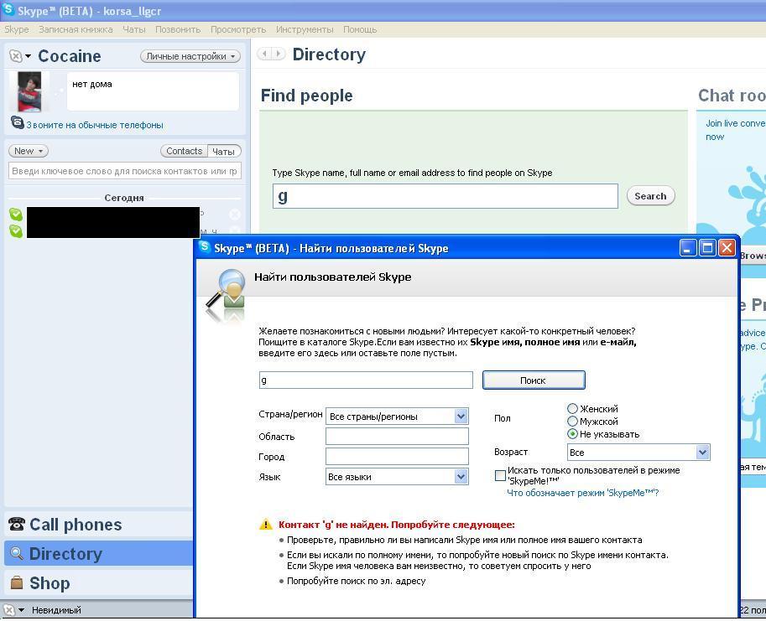Viewport: 766px width, 621px height.
Task: Click the Невидимый status text
Action: [56, 610]
